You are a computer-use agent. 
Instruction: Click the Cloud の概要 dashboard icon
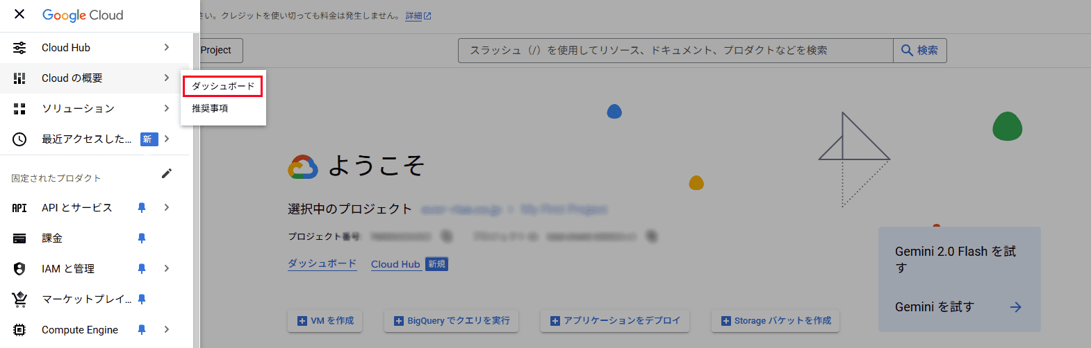19,78
